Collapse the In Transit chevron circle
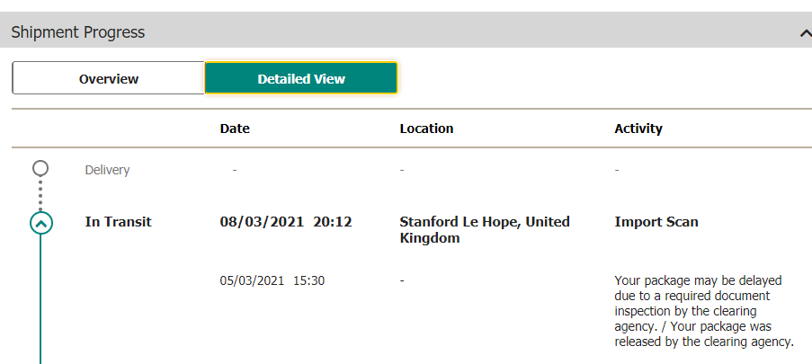The width and height of the screenshot is (812, 364). [x=41, y=222]
